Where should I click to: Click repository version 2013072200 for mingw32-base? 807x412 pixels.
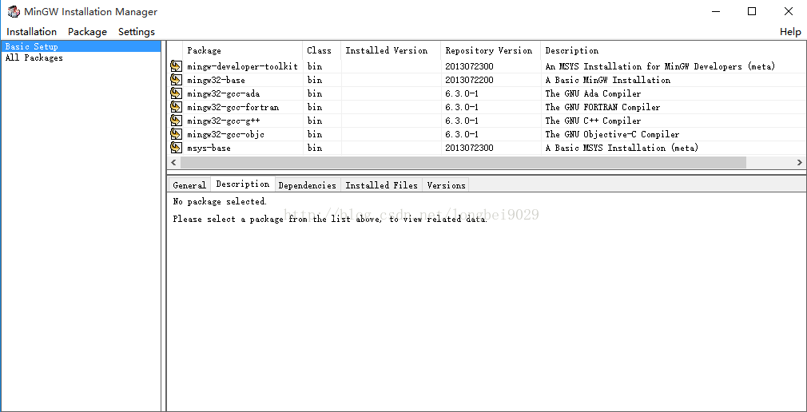(469, 80)
